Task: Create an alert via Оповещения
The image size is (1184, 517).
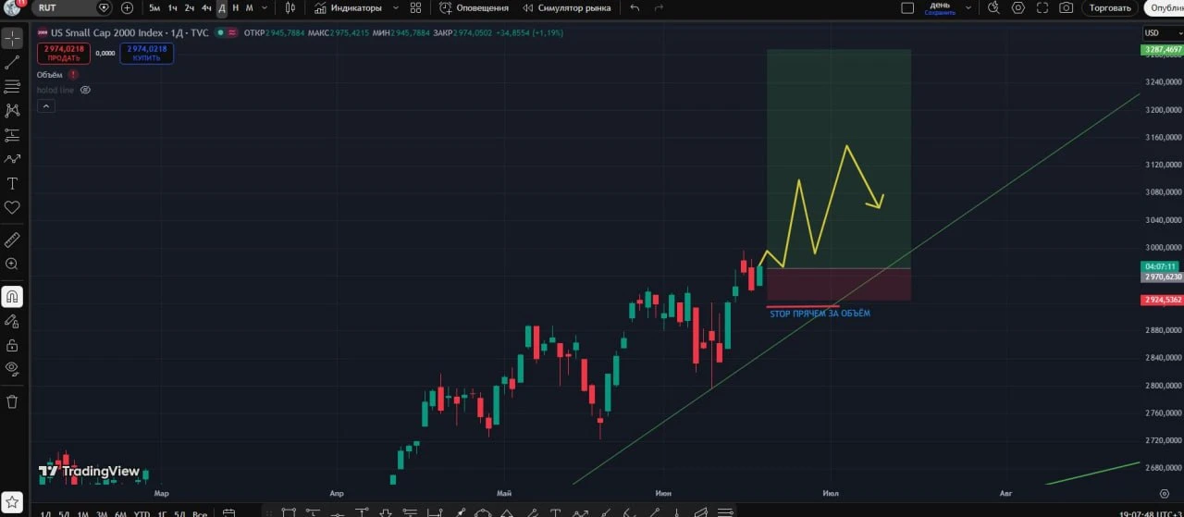Action: [474, 7]
